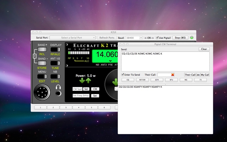This screenshot has width=227, height=142.
Task: Click the Pigtail CW Terminal title bar
Action: [165, 44]
